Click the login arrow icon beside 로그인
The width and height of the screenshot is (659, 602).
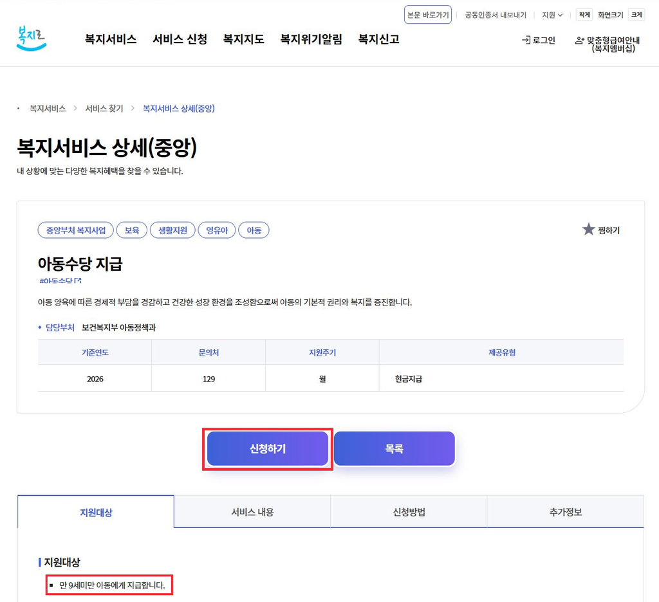tap(526, 40)
